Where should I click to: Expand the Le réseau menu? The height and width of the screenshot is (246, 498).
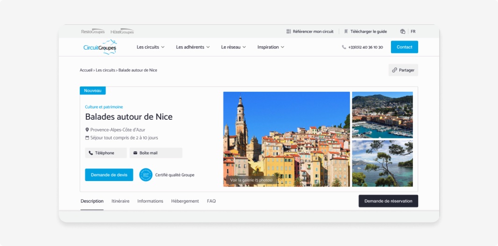(234, 47)
